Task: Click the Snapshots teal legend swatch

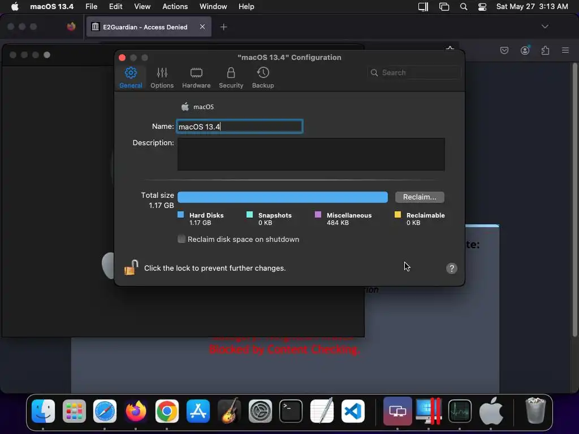Action: click(x=249, y=215)
